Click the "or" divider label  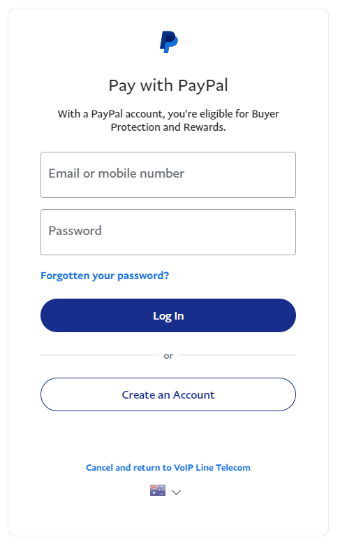coord(168,355)
